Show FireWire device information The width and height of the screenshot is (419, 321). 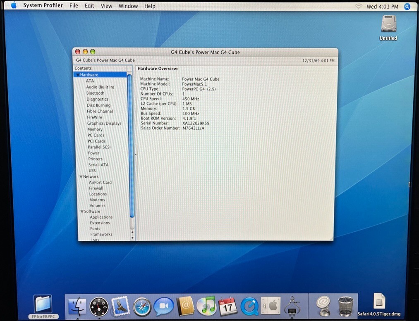pyautogui.click(x=95, y=117)
